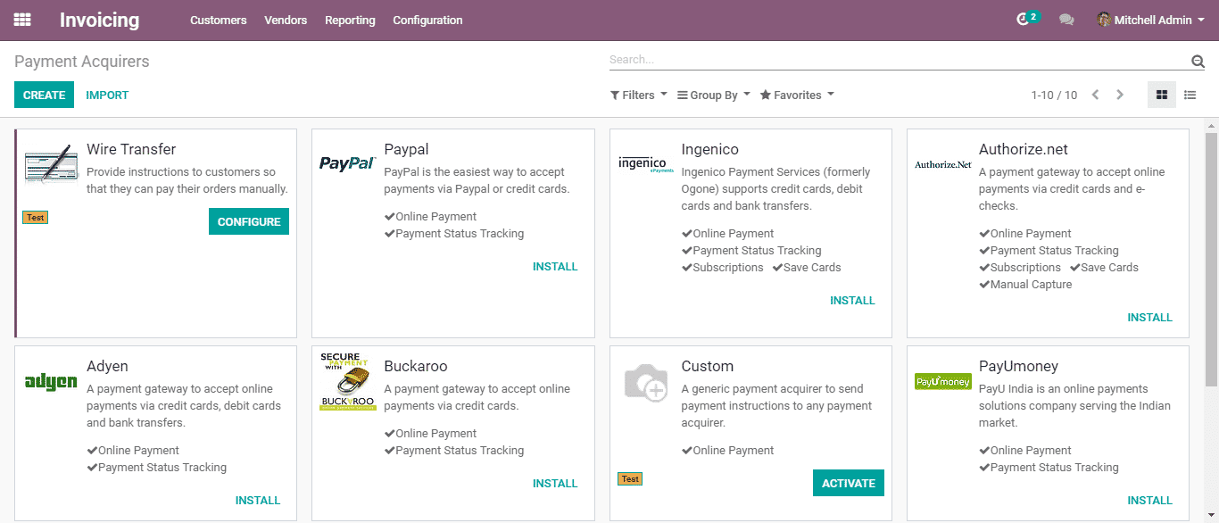Image resolution: width=1219 pixels, height=523 pixels.
Task: Open the Configuration menu
Action: coord(427,20)
